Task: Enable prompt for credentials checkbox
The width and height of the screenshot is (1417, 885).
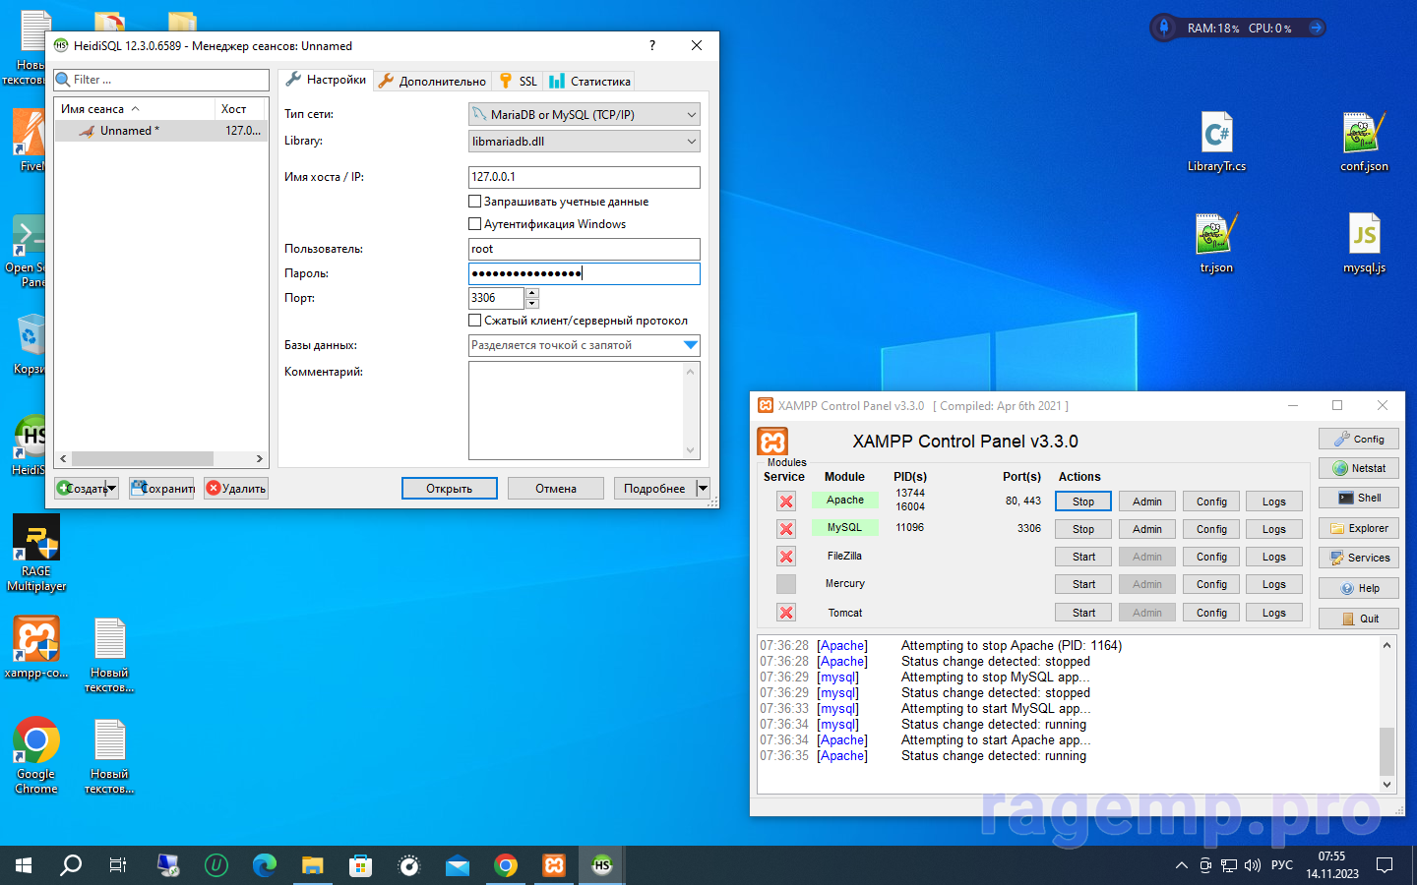Action: (x=475, y=202)
